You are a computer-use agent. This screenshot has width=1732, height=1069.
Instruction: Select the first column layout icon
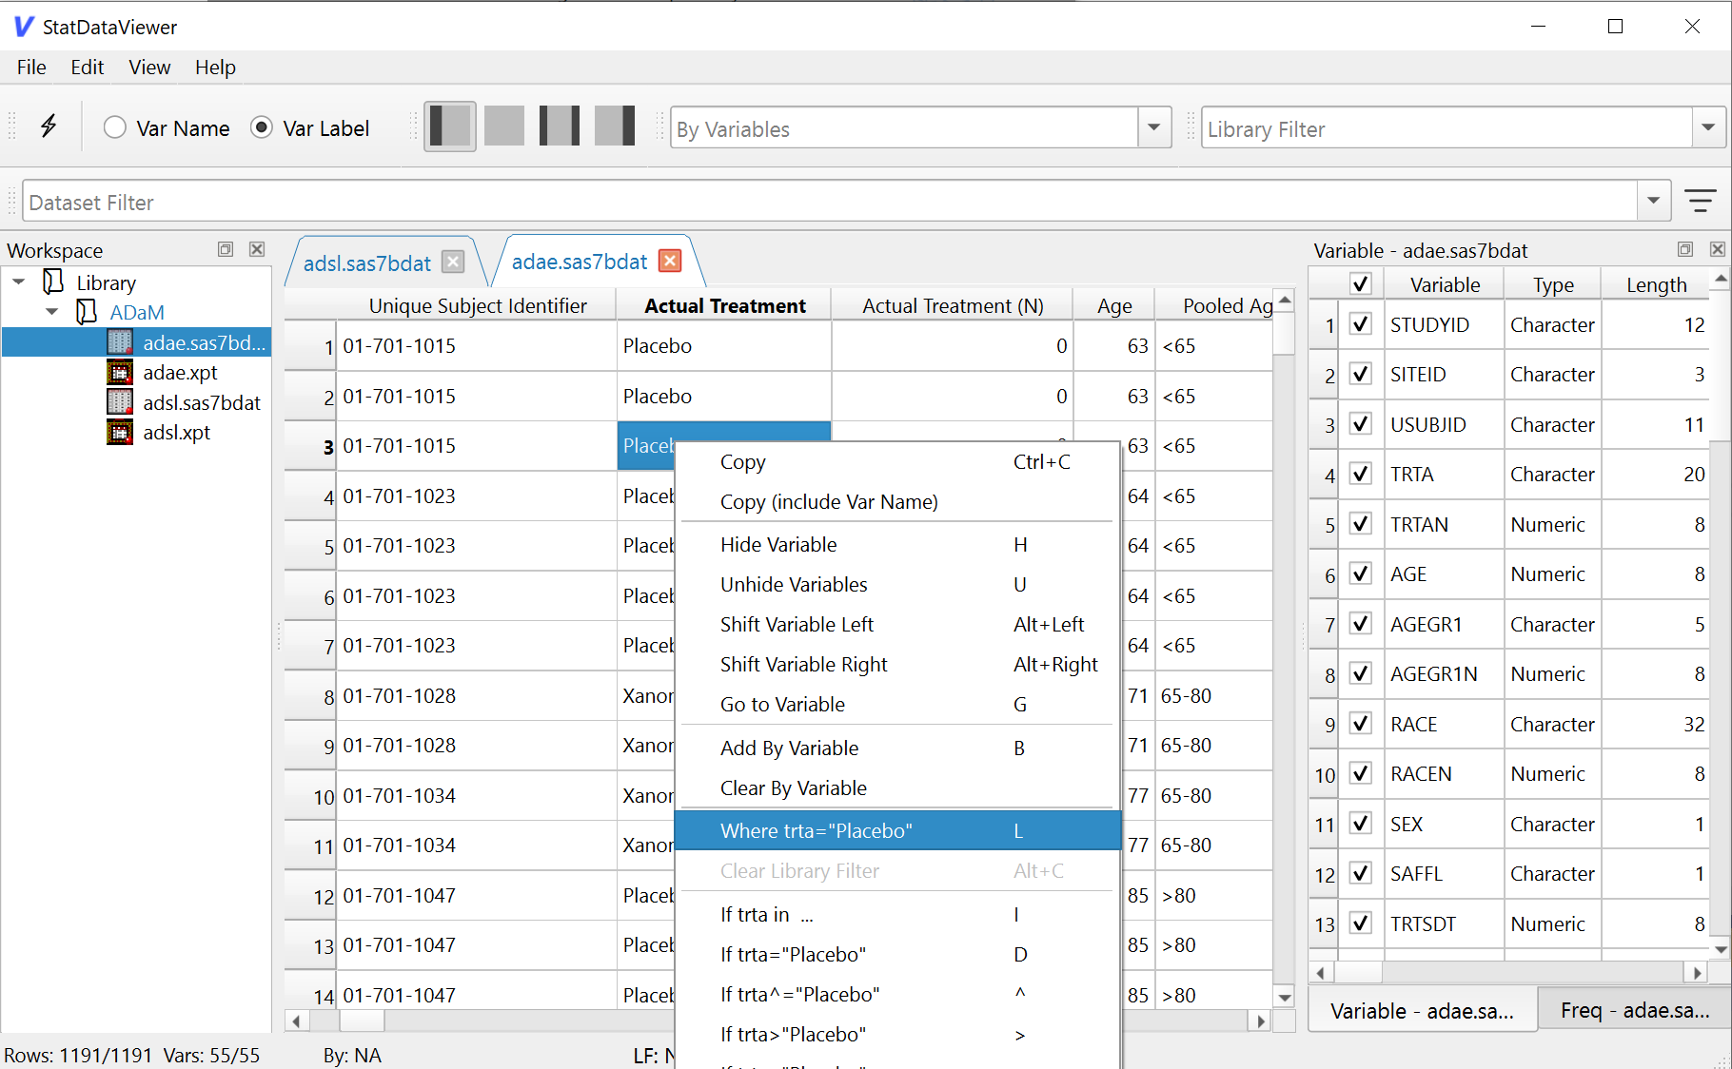tap(449, 126)
